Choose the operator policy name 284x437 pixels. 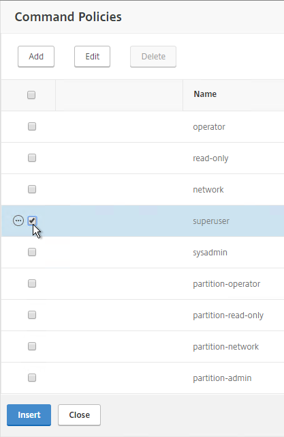pos(209,127)
